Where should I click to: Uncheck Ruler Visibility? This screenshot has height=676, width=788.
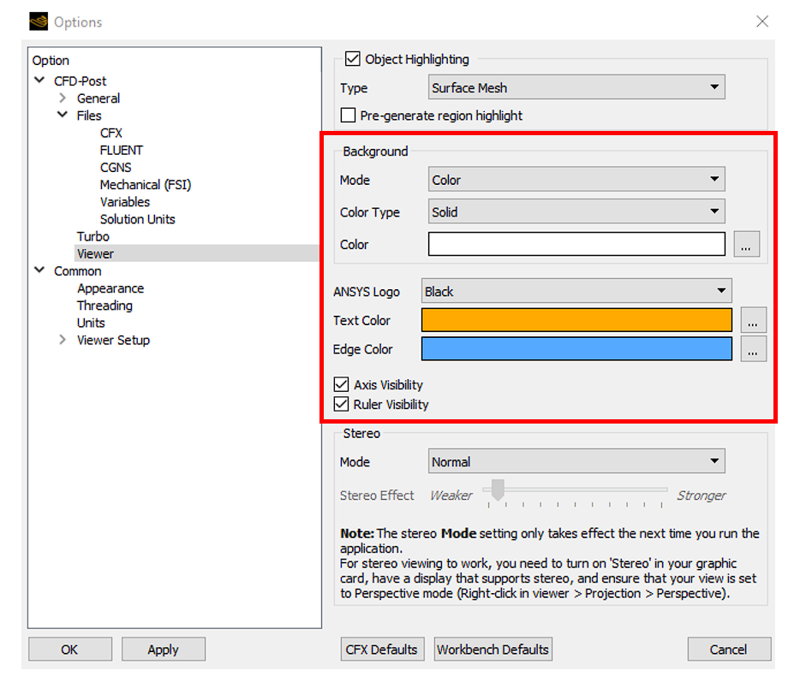click(x=341, y=404)
